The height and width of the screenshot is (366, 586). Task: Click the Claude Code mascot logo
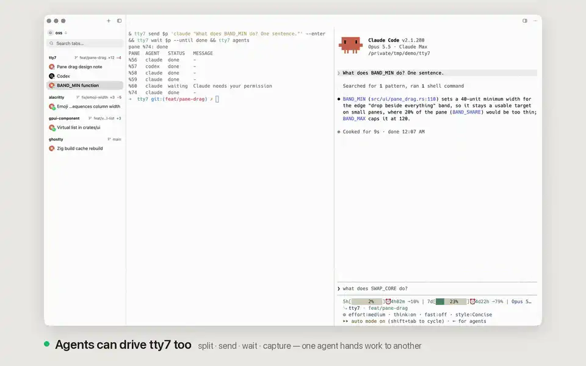[350, 45]
